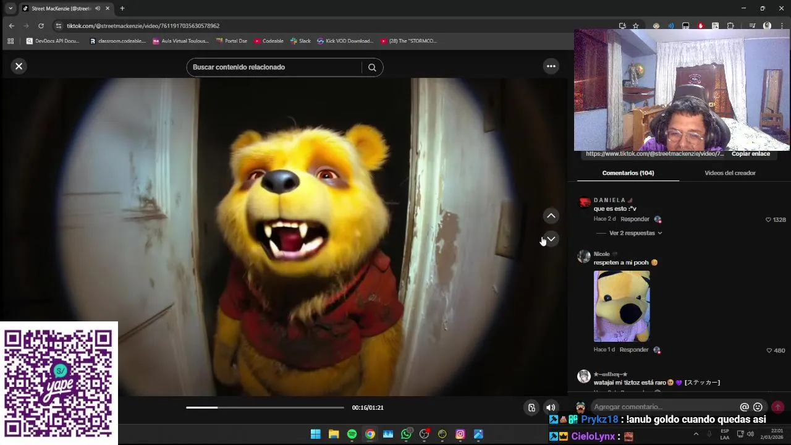Screen dimensions: 791x445
Task: Click the clip/miniplayer icon beside volume
Action: click(x=531, y=407)
